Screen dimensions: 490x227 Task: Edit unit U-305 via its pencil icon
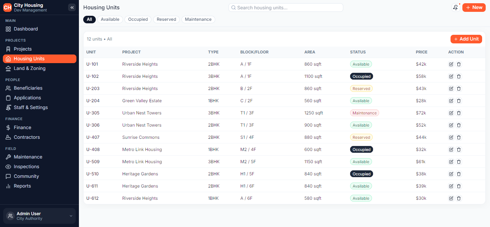pyautogui.click(x=451, y=113)
